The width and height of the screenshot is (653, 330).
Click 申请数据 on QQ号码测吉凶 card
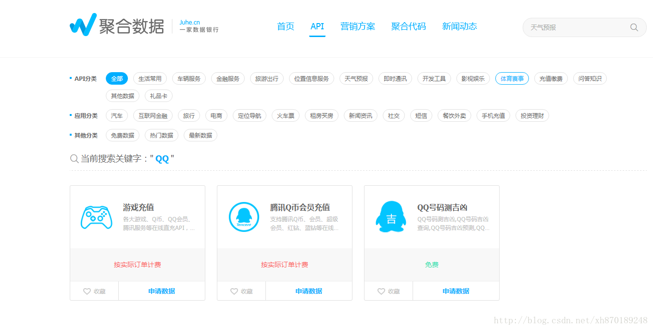pos(456,291)
